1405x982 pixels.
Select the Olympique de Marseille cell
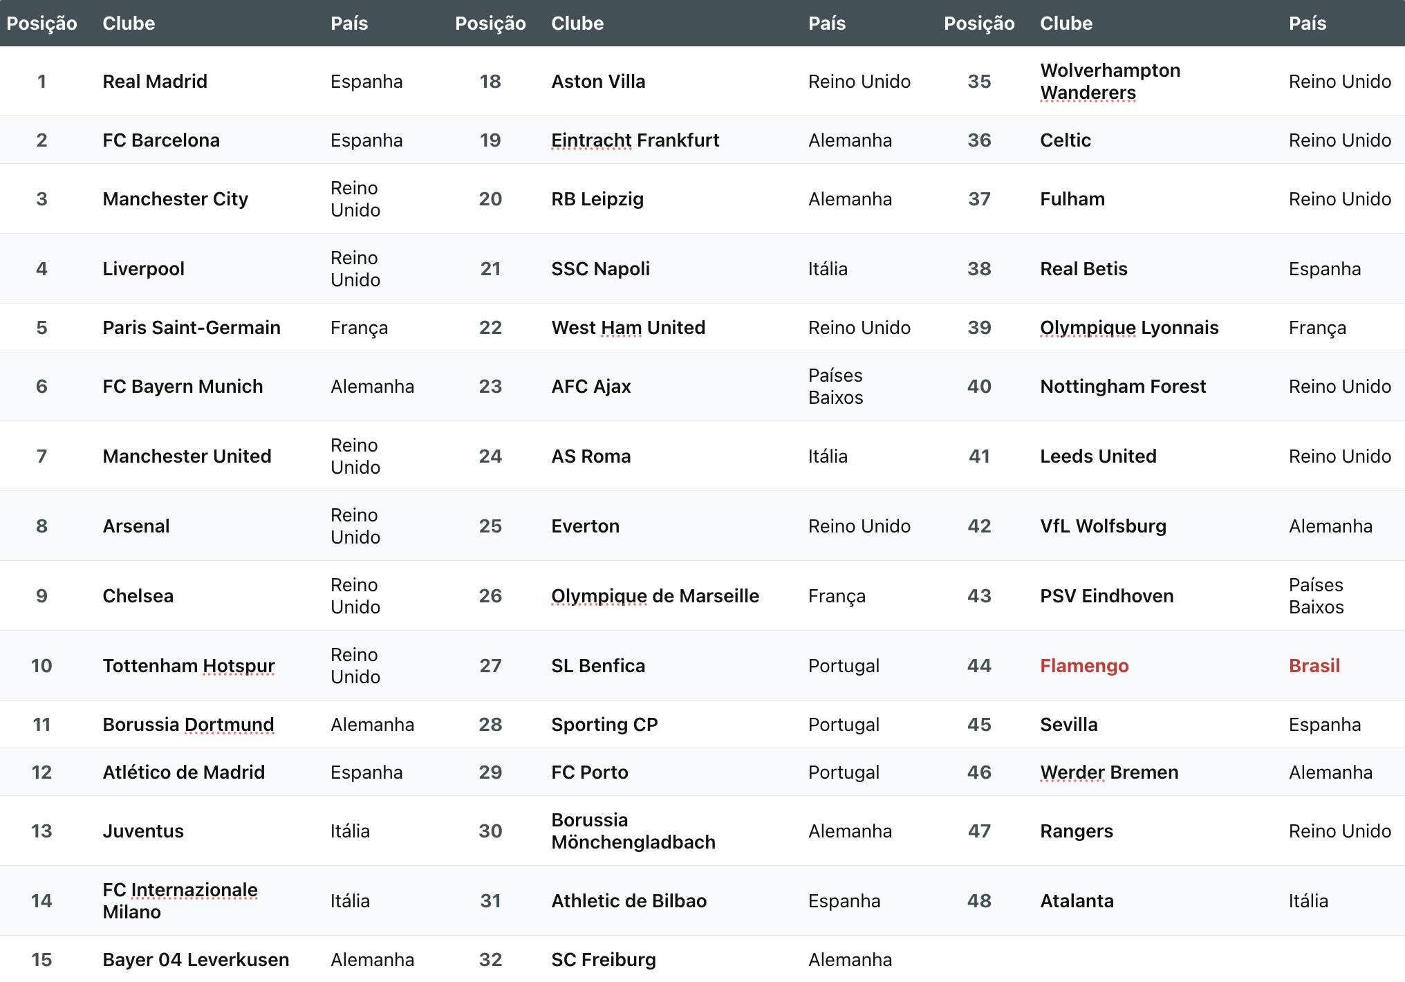[x=655, y=596]
